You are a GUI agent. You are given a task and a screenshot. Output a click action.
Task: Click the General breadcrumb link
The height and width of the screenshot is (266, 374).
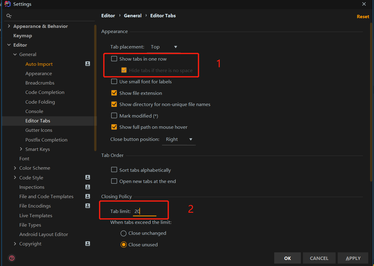[x=133, y=15]
